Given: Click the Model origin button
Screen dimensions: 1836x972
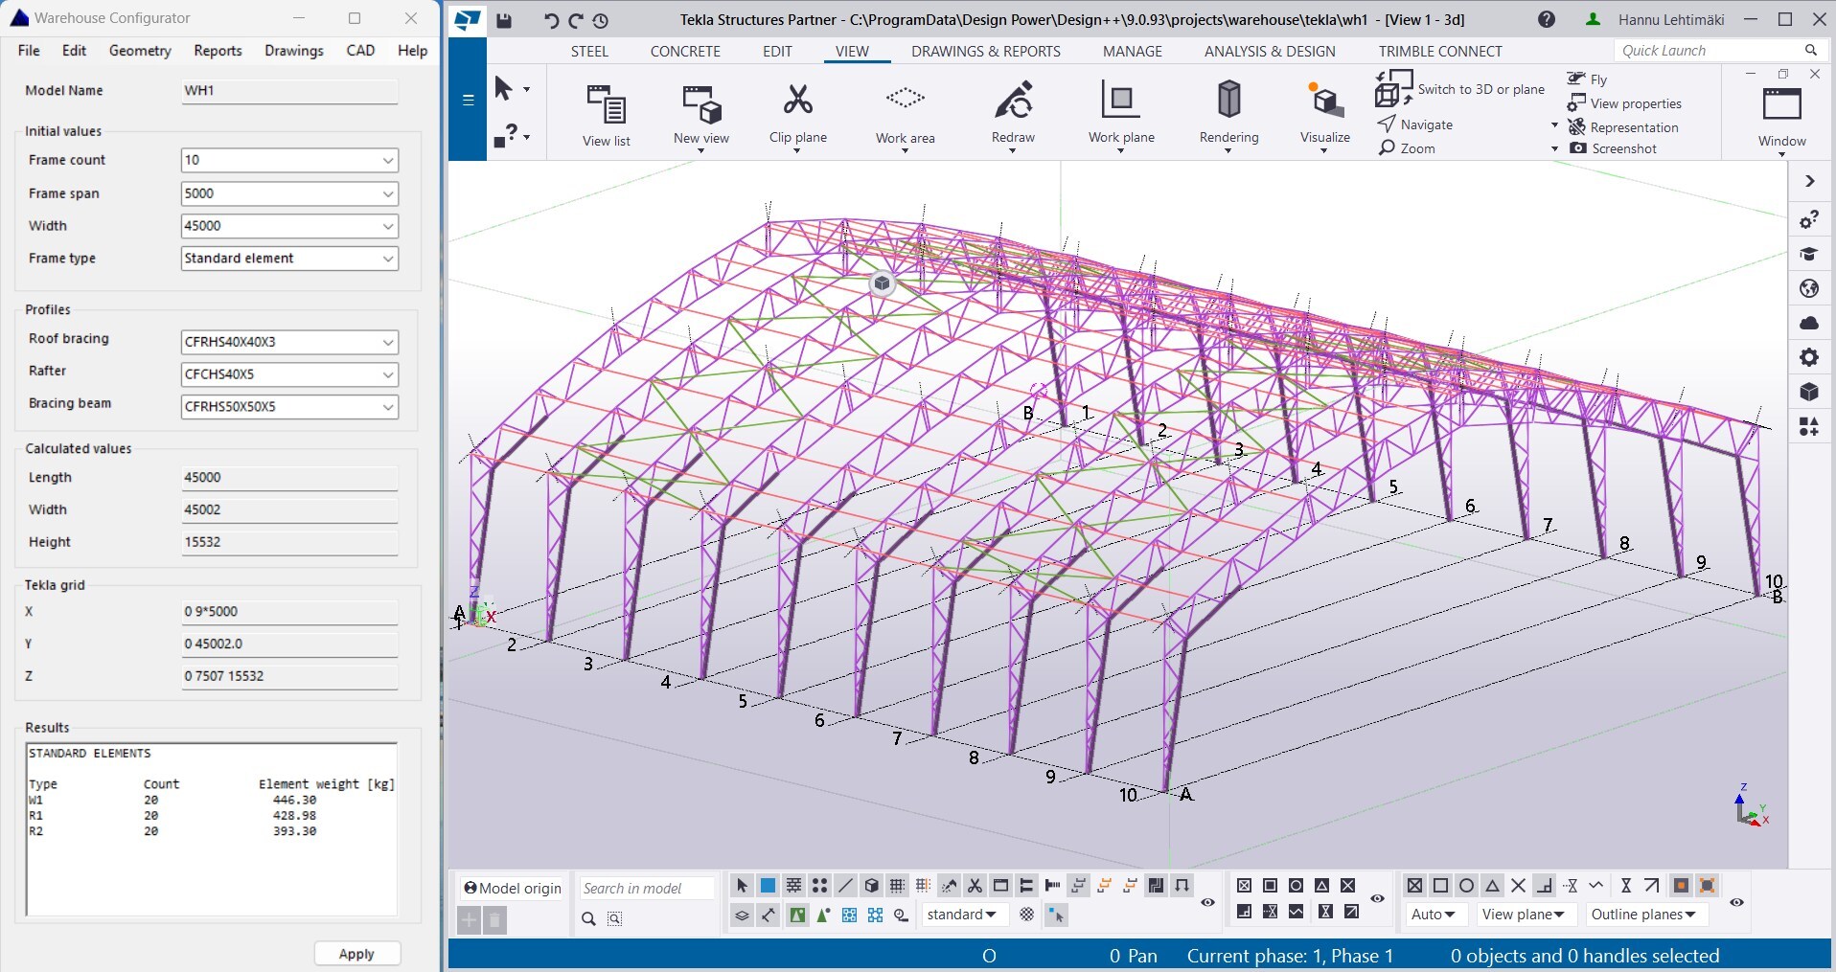Looking at the screenshot, I should tap(513, 888).
